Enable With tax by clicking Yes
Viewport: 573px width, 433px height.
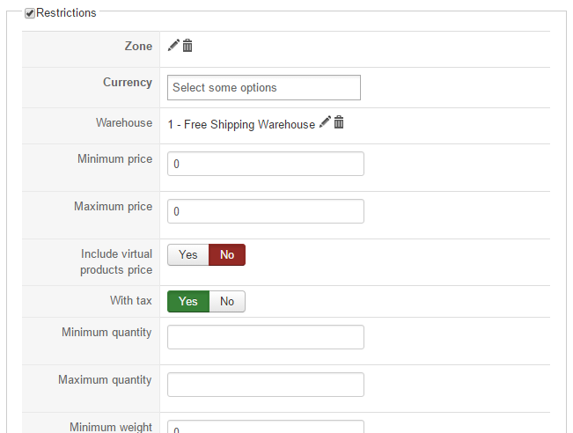click(188, 301)
